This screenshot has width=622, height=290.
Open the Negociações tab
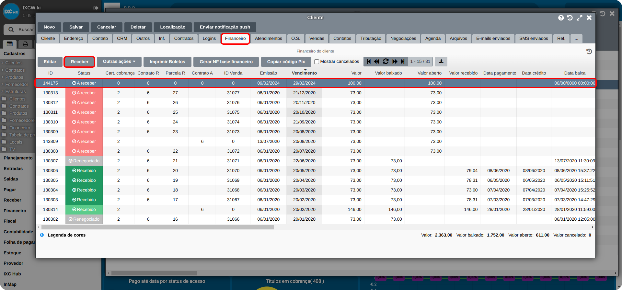[x=403, y=39]
